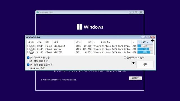Click the 다음(N) next button in Windows Setup
The image size is (180, 101).
(x=136, y=78)
